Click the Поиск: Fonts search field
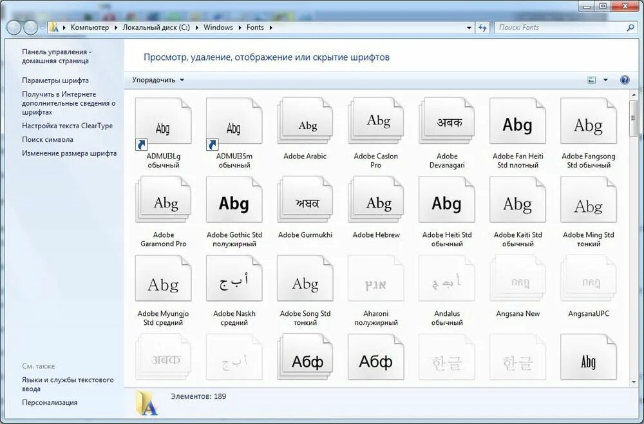Screen dimensions: 644x424 (x=561, y=28)
